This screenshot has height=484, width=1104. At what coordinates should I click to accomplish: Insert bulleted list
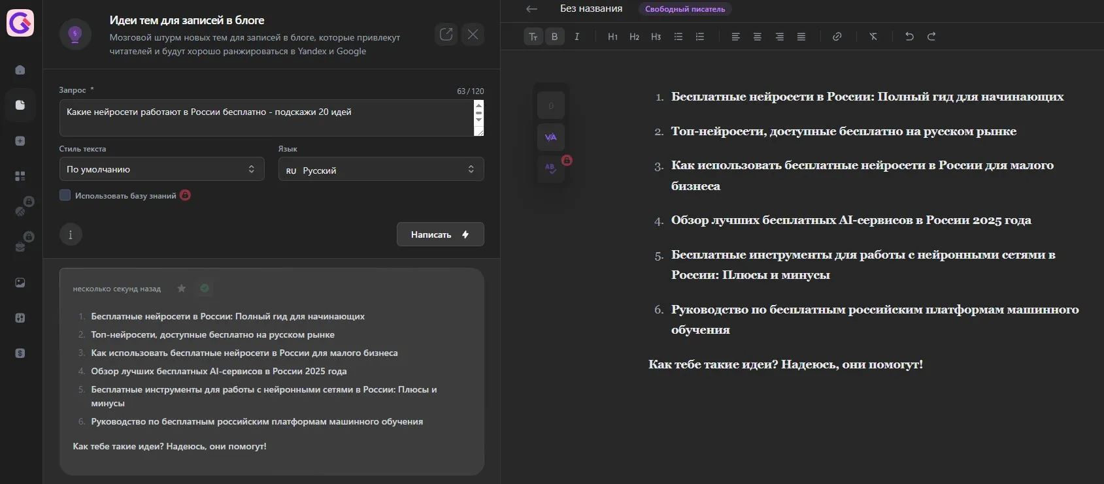point(678,37)
